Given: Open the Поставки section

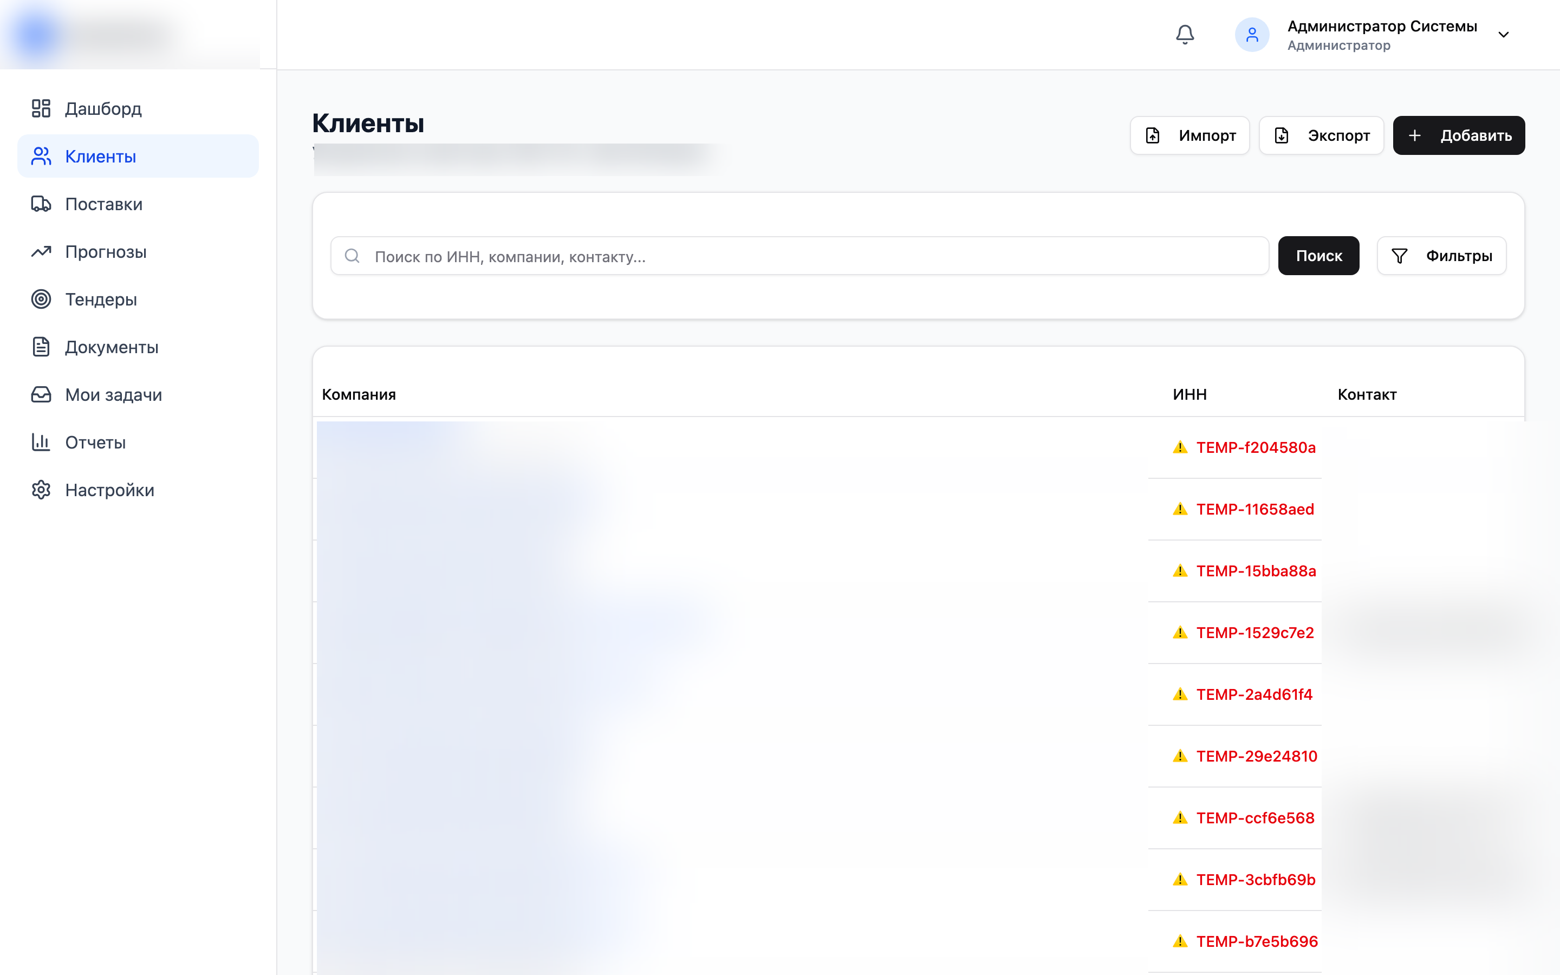Looking at the screenshot, I should click(x=138, y=204).
